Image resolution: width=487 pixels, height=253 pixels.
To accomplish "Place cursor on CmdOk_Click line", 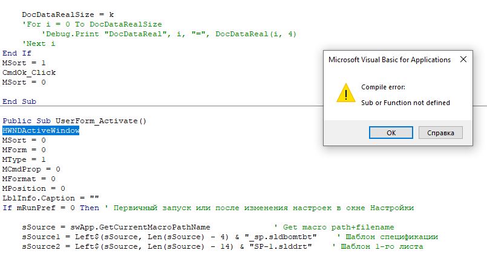I will [28, 72].
